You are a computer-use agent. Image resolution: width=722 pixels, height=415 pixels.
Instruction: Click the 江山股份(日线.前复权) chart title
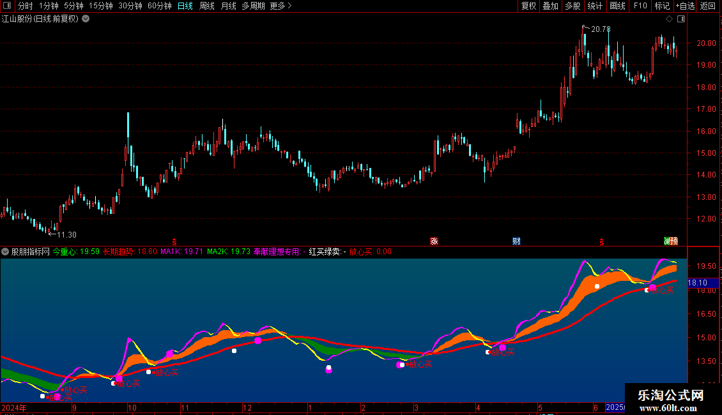(x=40, y=19)
